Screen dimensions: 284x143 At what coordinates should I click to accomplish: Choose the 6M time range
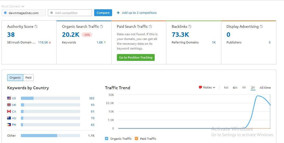click(x=235, y=88)
